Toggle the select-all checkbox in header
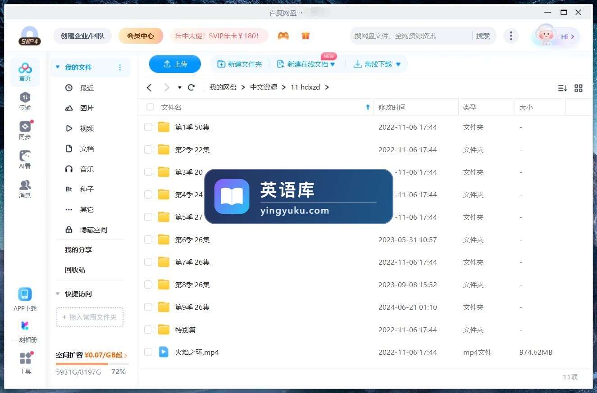 [150, 107]
